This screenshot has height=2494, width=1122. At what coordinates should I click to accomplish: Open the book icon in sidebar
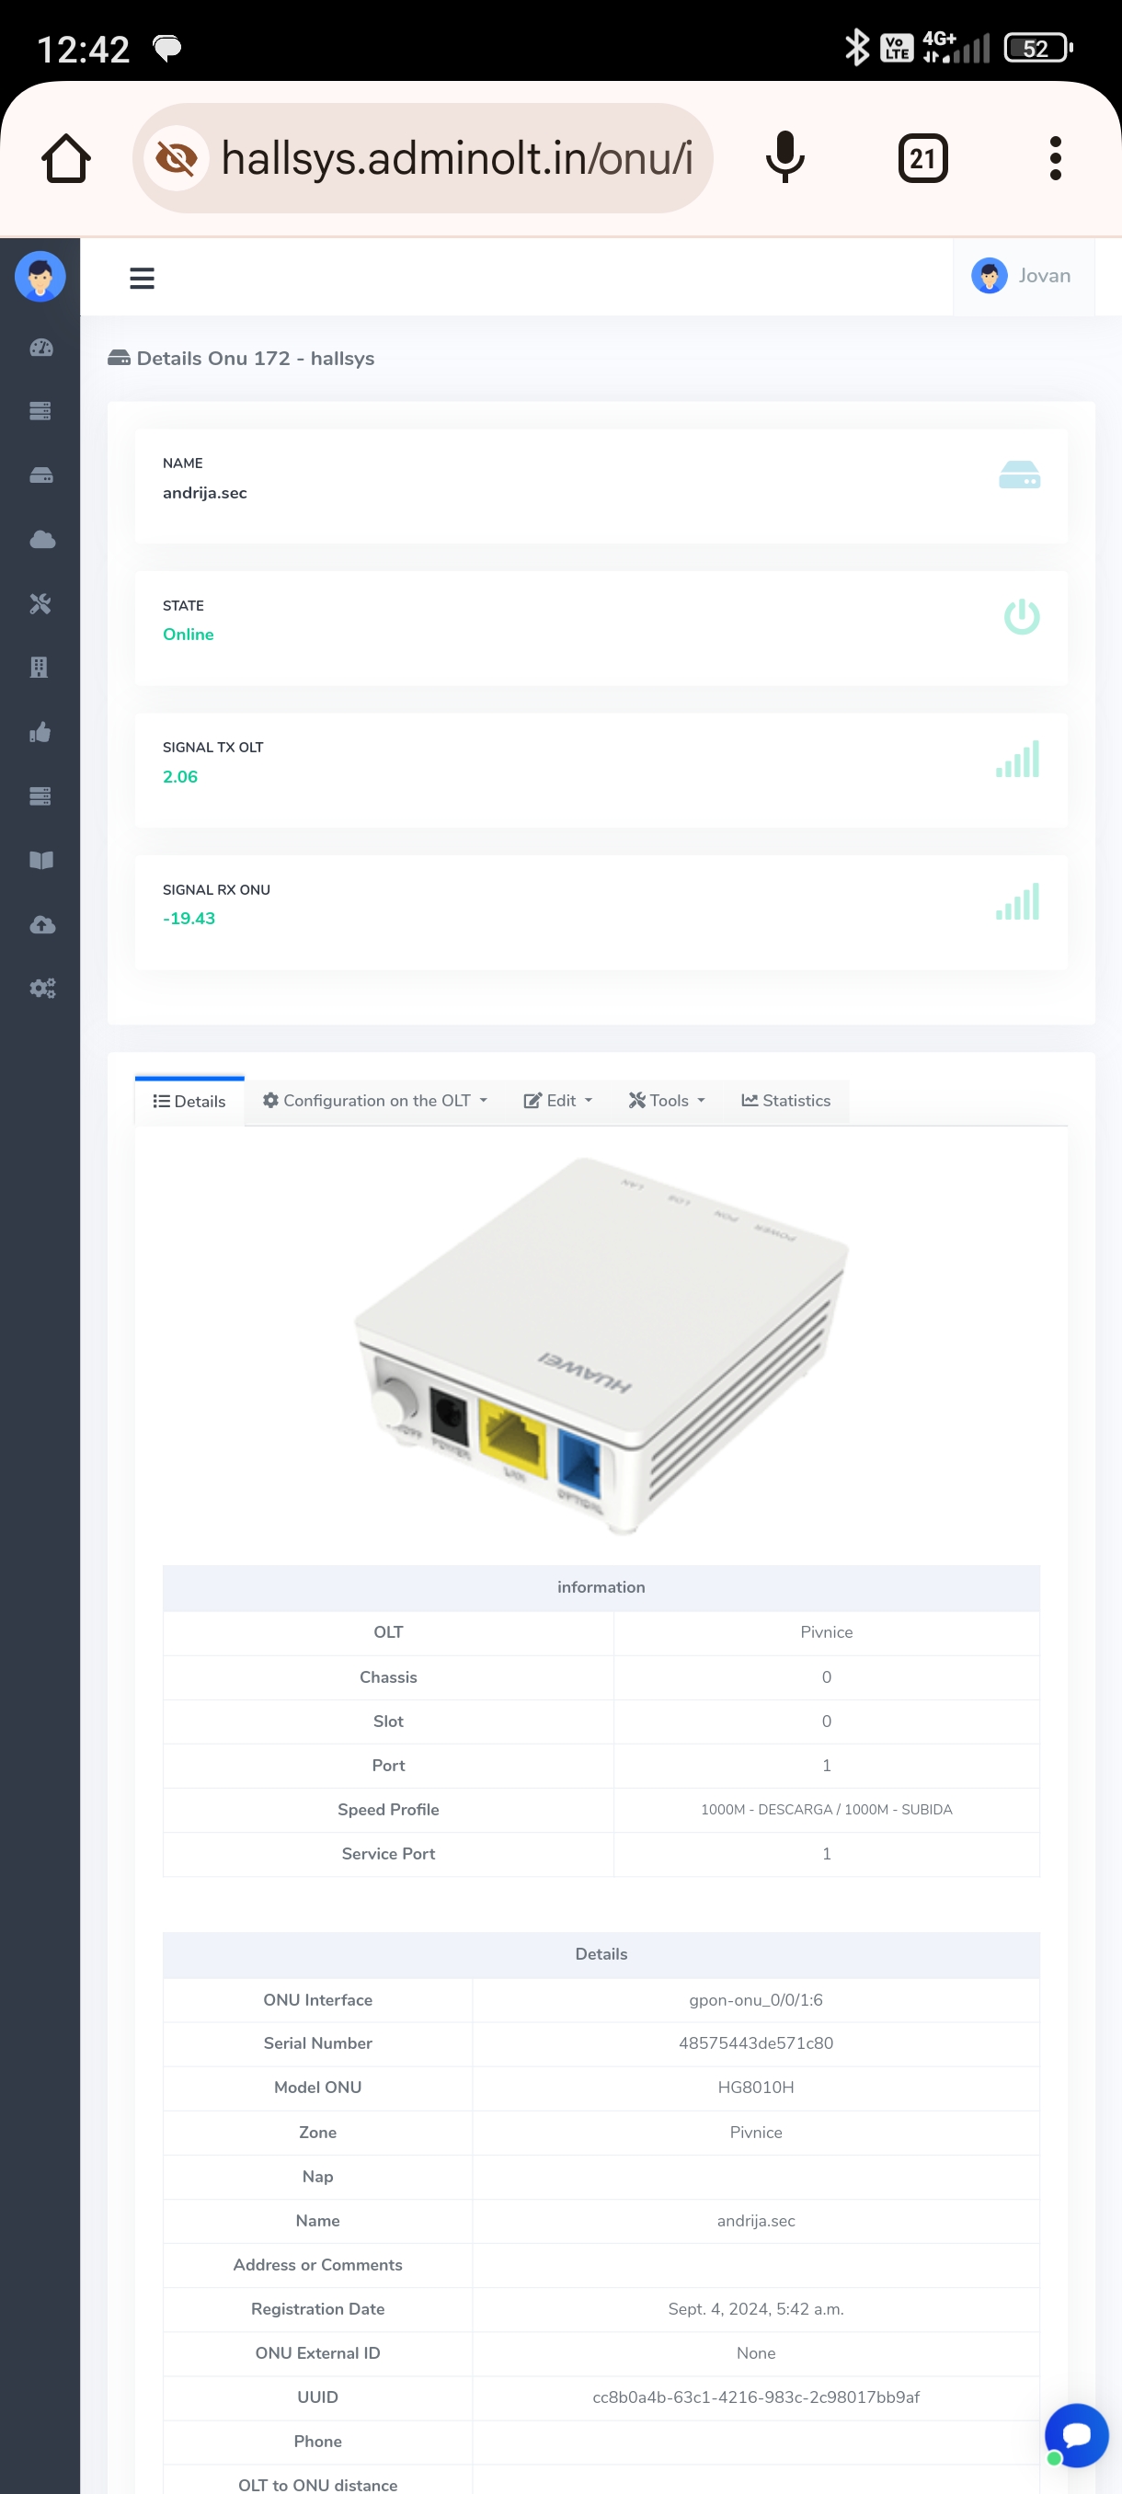click(40, 860)
